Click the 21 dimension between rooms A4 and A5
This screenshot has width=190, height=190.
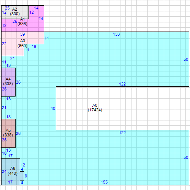4,108
